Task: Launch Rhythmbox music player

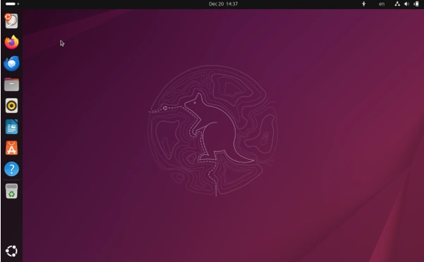Action: click(x=11, y=106)
